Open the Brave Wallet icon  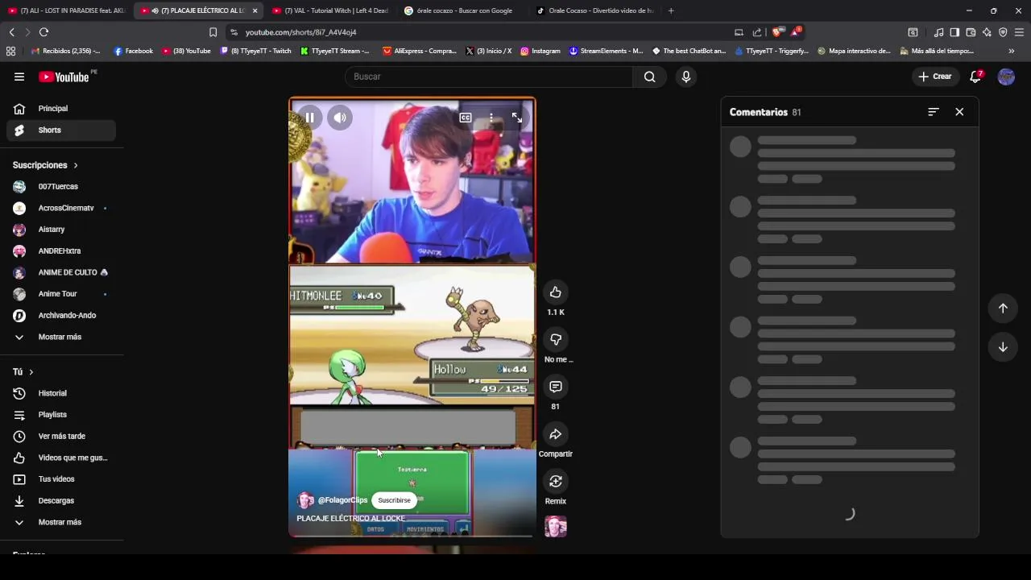pos(971,32)
